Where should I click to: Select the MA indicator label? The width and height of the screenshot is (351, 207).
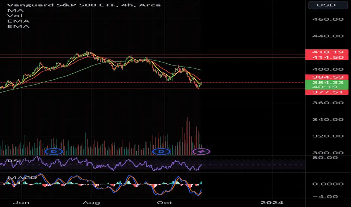pyautogui.click(x=15, y=10)
